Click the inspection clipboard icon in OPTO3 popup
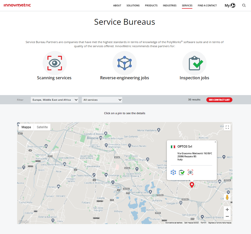 [182, 172]
